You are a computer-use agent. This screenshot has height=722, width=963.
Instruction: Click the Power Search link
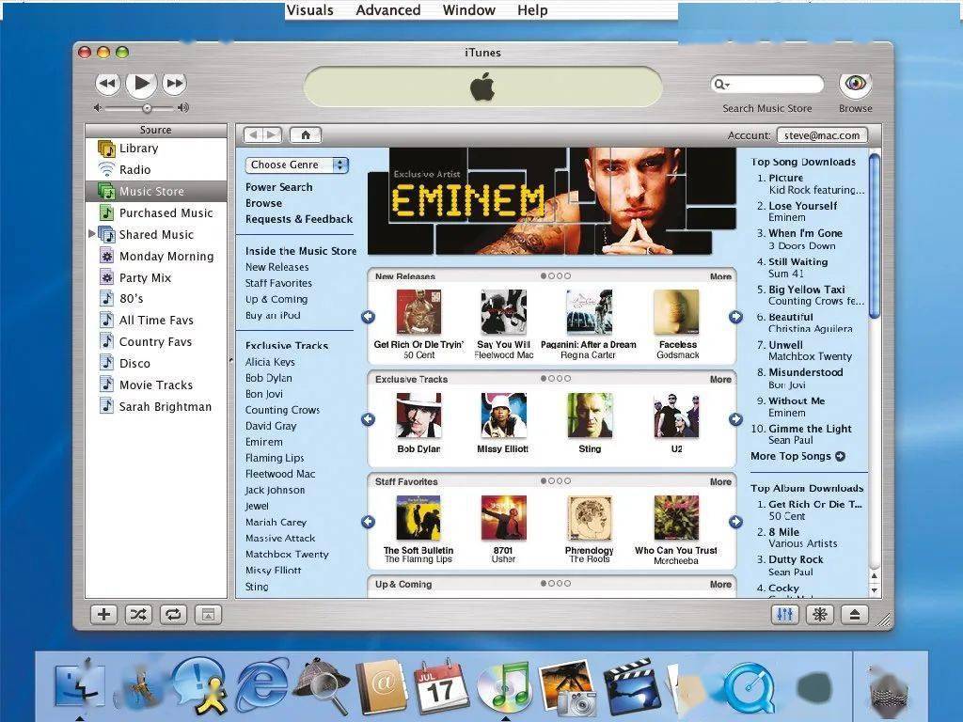point(278,187)
